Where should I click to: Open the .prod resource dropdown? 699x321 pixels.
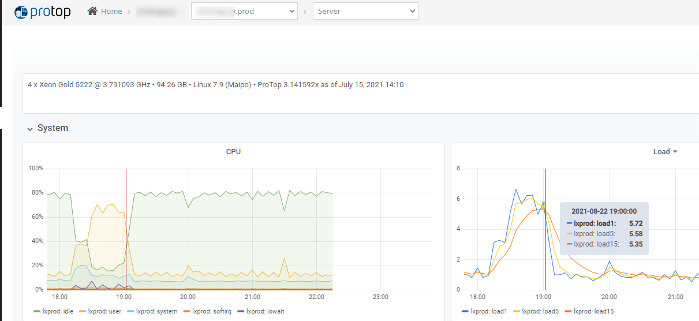point(245,11)
